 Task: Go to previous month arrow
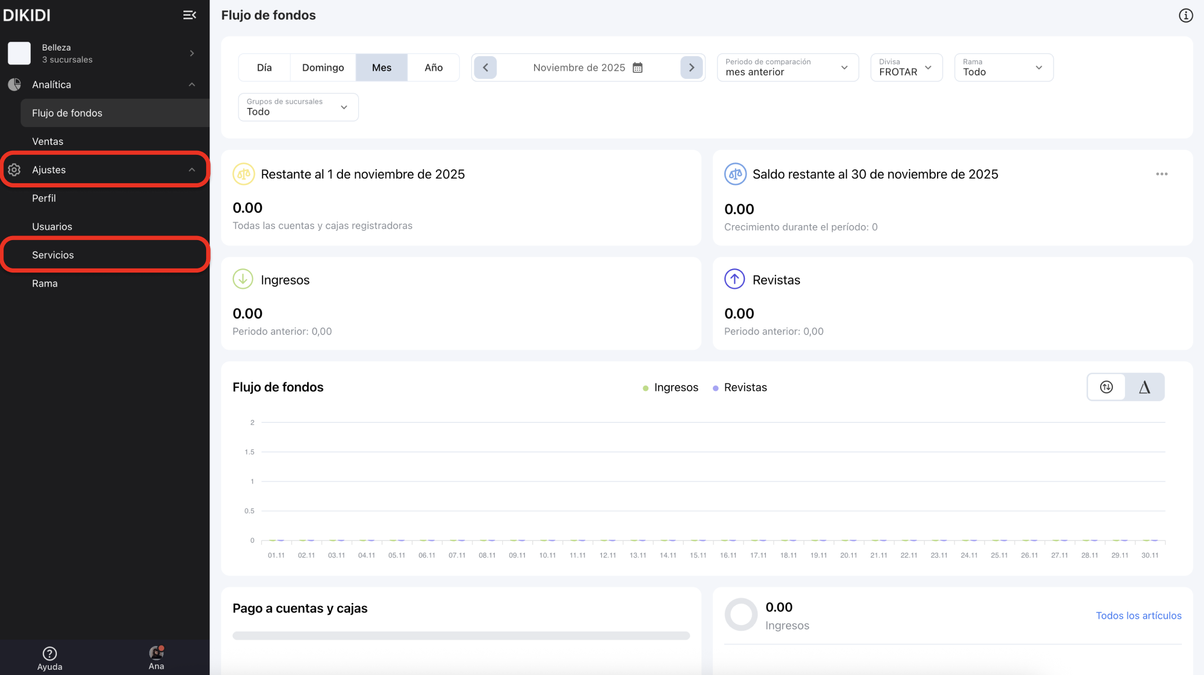click(485, 68)
